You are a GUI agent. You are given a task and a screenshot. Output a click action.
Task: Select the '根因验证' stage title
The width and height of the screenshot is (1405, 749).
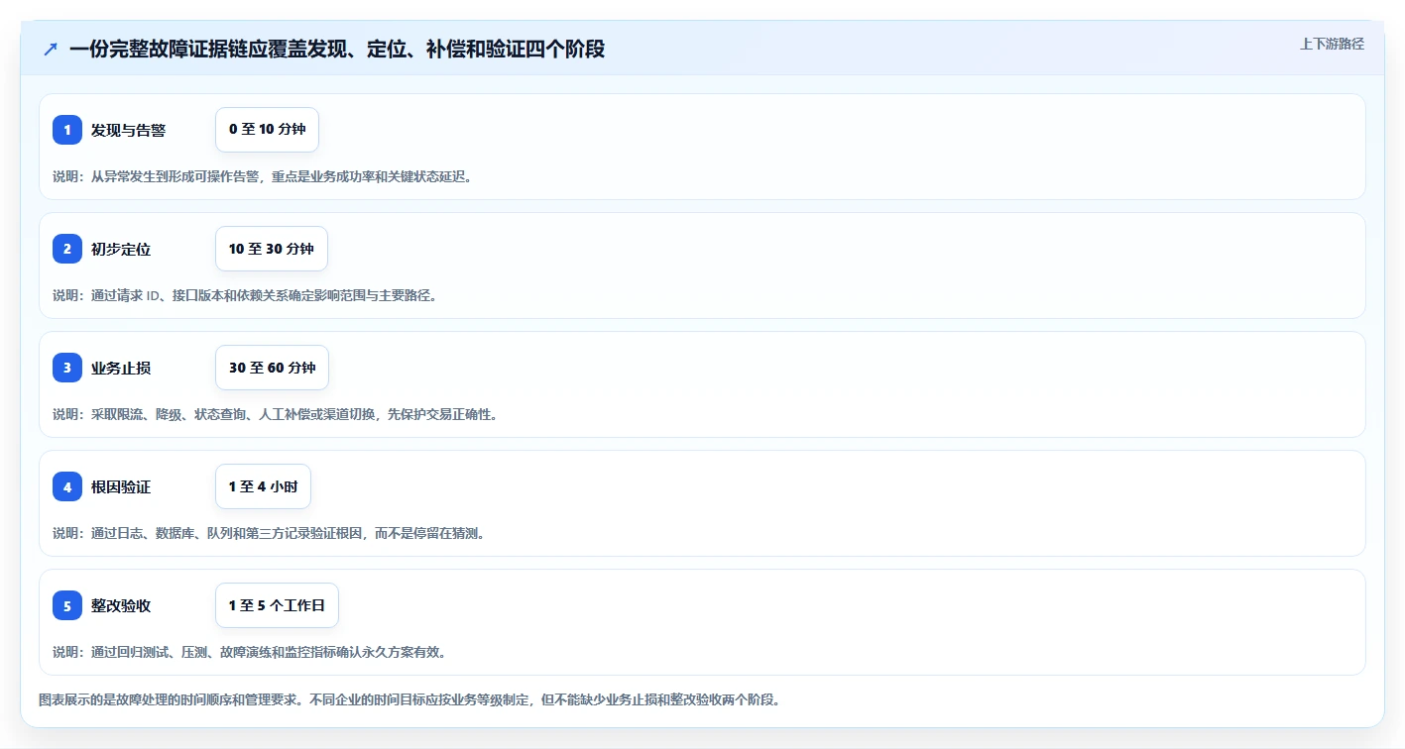coord(121,486)
